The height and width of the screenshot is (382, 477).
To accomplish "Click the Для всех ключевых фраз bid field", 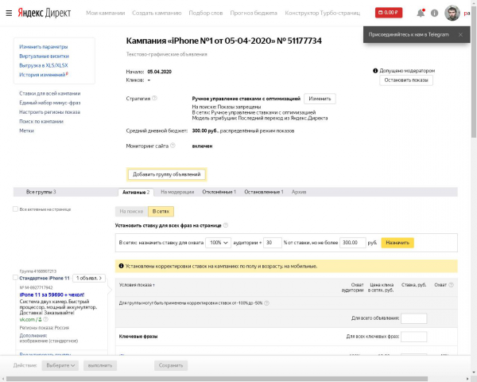I will pyautogui.click(x=414, y=337).
